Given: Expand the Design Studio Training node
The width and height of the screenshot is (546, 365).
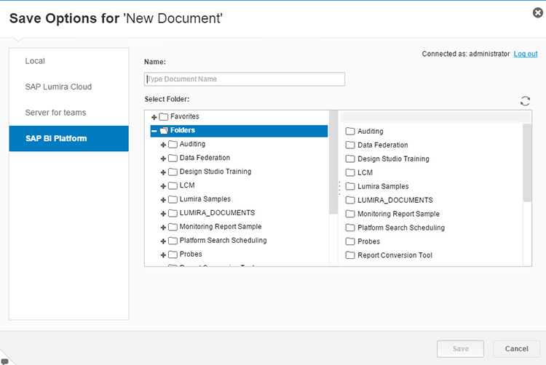Looking at the screenshot, I should pos(164,172).
